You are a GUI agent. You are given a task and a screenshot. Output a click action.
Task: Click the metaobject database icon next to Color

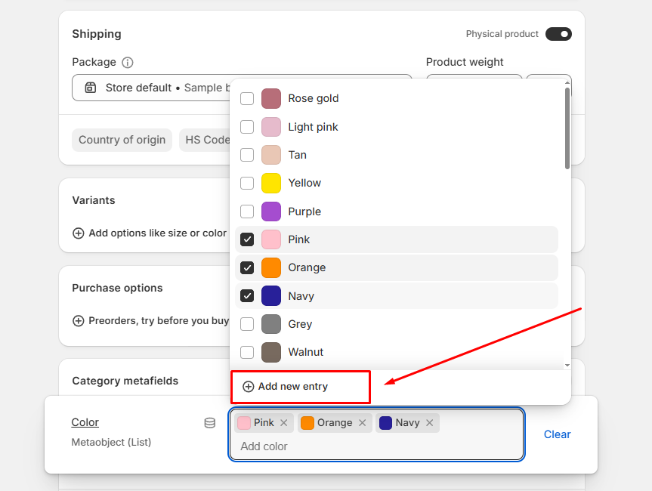click(x=210, y=423)
